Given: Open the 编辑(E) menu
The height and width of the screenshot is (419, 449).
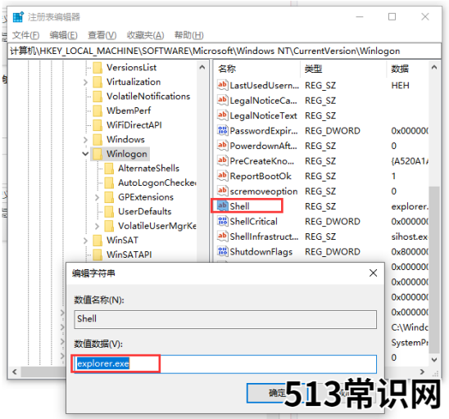Looking at the screenshot, I should 64,35.
